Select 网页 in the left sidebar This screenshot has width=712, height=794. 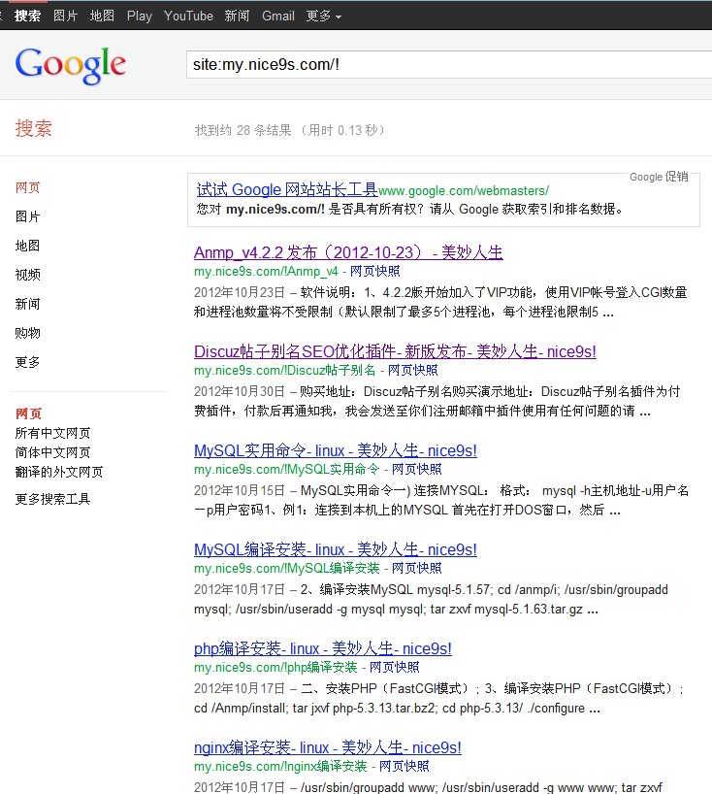[27, 188]
